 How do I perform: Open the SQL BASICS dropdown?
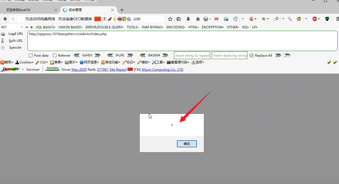point(45,27)
